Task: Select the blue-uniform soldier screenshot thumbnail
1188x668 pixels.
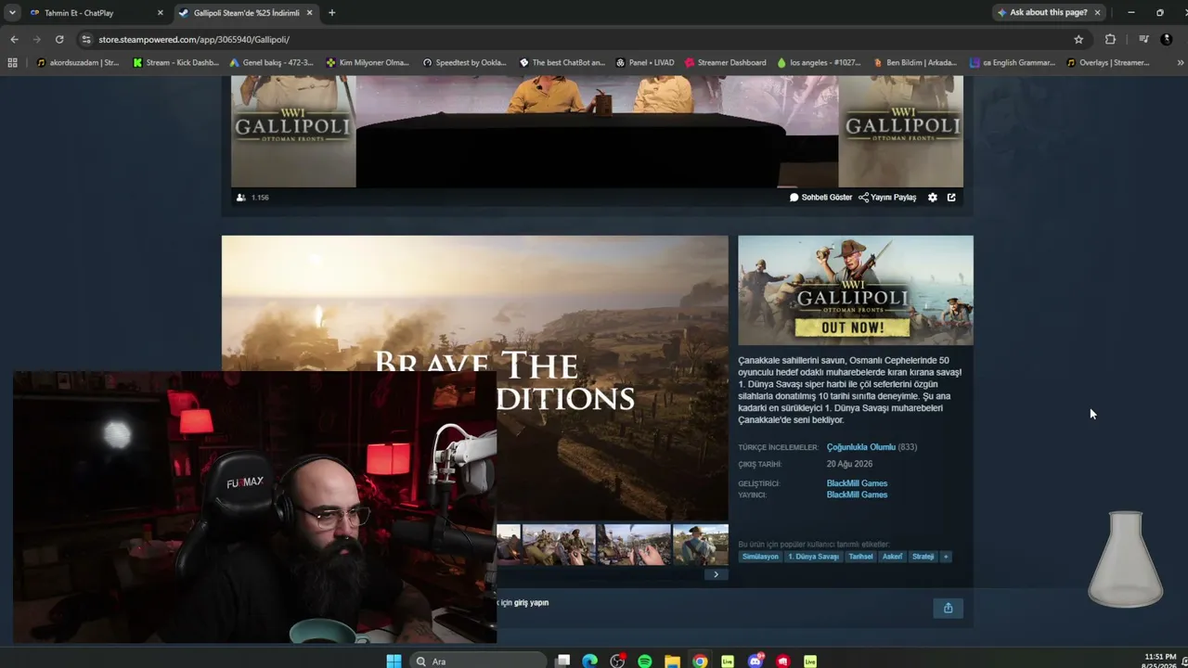Action: click(701, 545)
